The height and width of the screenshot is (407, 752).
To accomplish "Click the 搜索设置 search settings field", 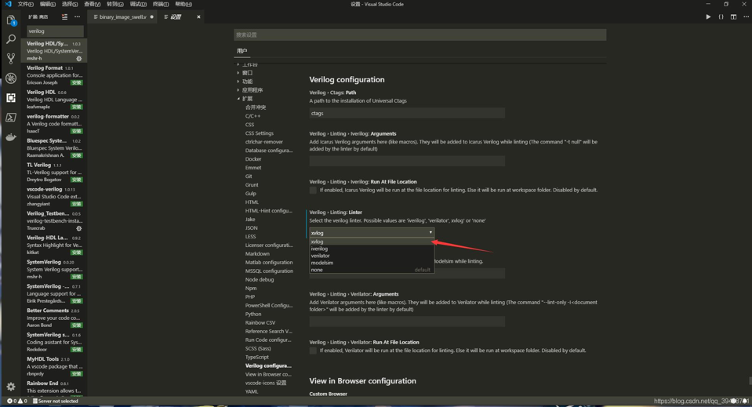I will coord(420,35).
